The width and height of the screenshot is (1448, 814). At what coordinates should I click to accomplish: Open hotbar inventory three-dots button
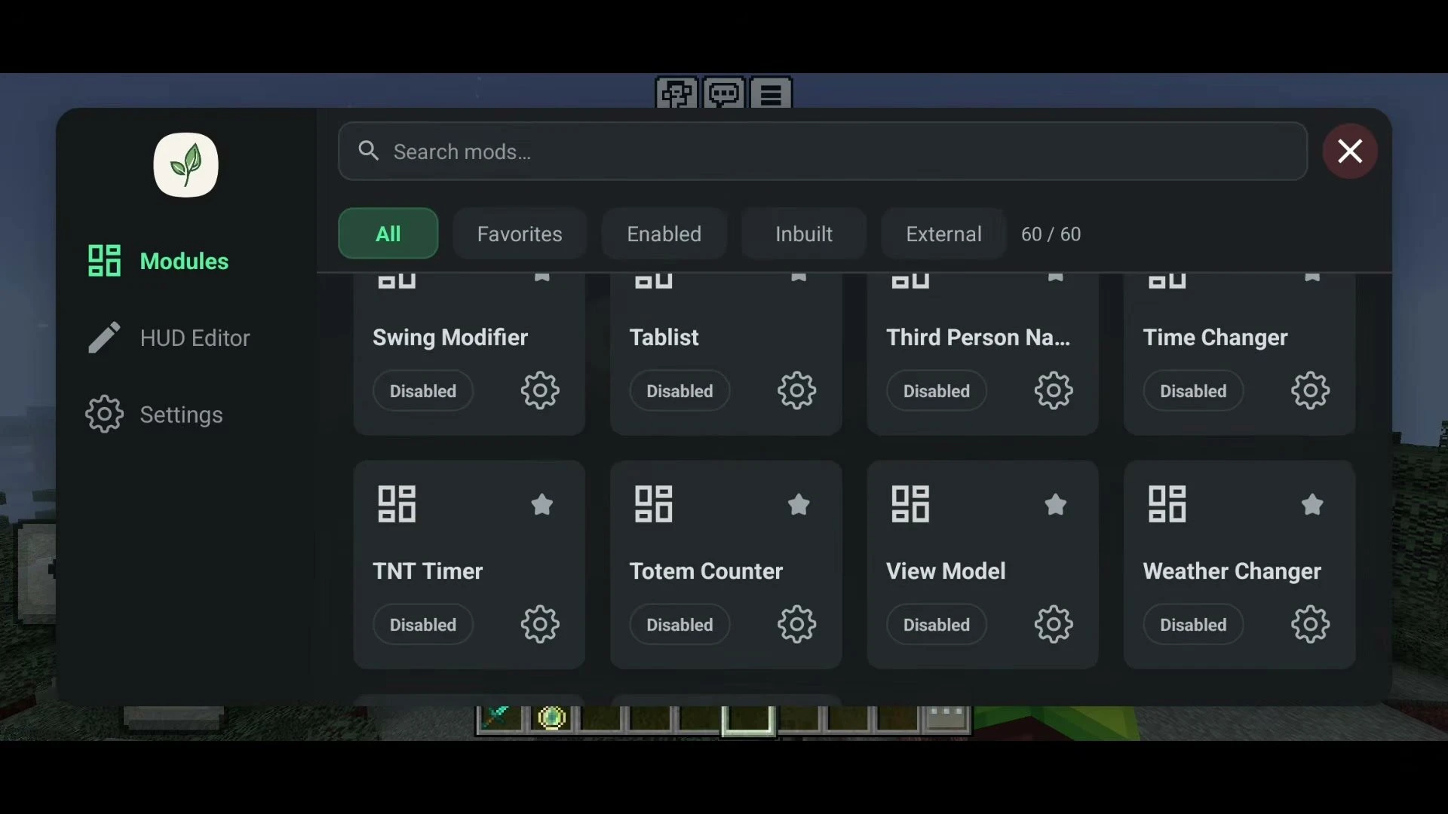(946, 718)
